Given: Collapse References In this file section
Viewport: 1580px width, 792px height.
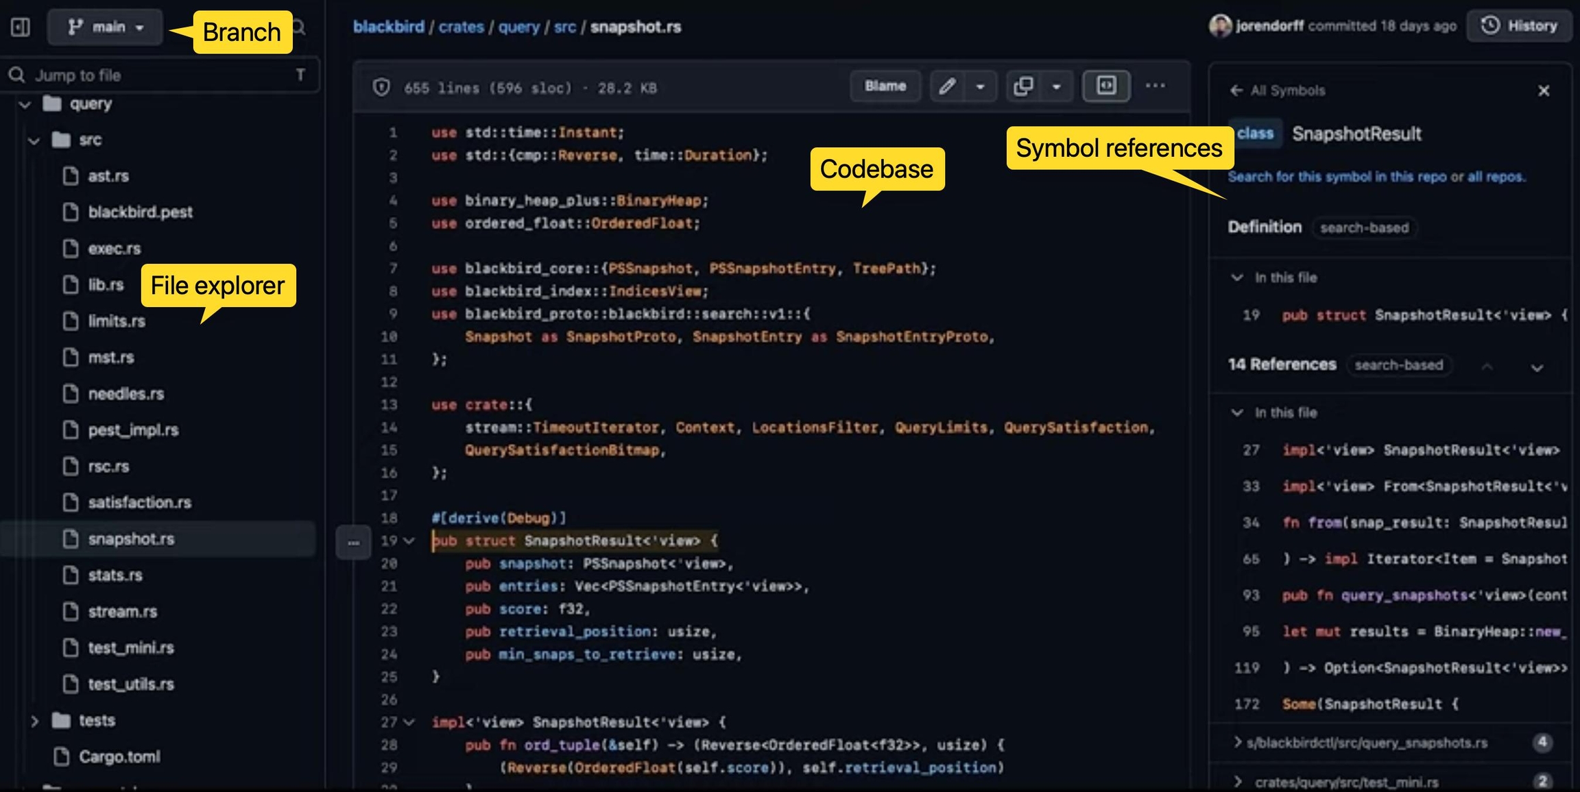Looking at the screenshot, I should [1237, 412].
